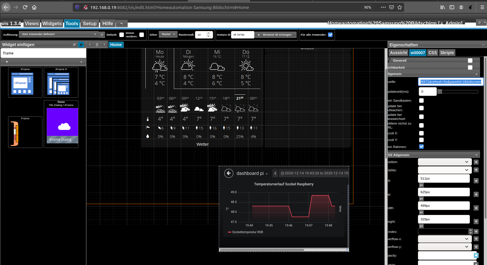This screenshot has width=487, height=265.
Task: Click the search icon in Widget einfügen header
Action: pos(74,45)
